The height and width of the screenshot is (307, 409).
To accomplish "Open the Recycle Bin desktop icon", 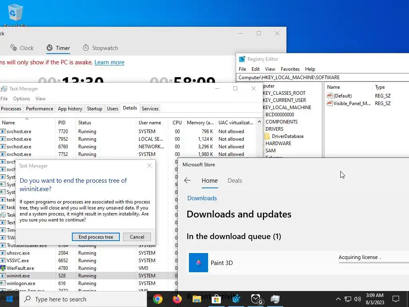I will coord(16,14).
